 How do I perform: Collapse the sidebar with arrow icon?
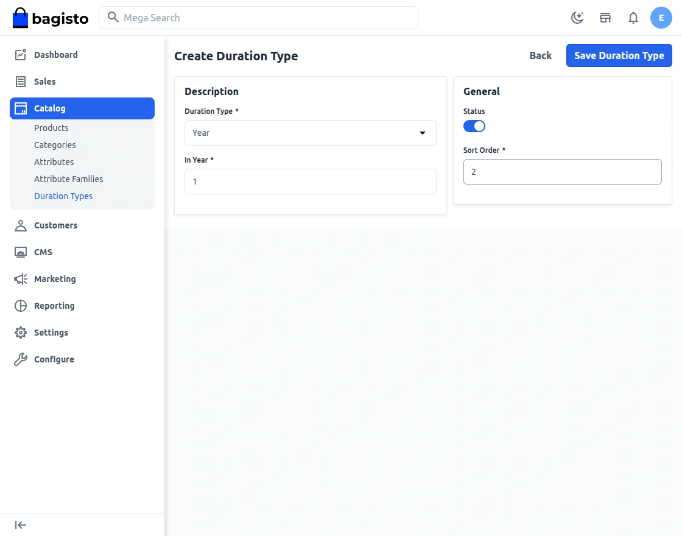[x=21, y=525]
